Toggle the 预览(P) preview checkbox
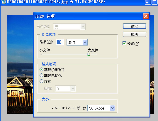158x121 pixels. coord(124,43)
